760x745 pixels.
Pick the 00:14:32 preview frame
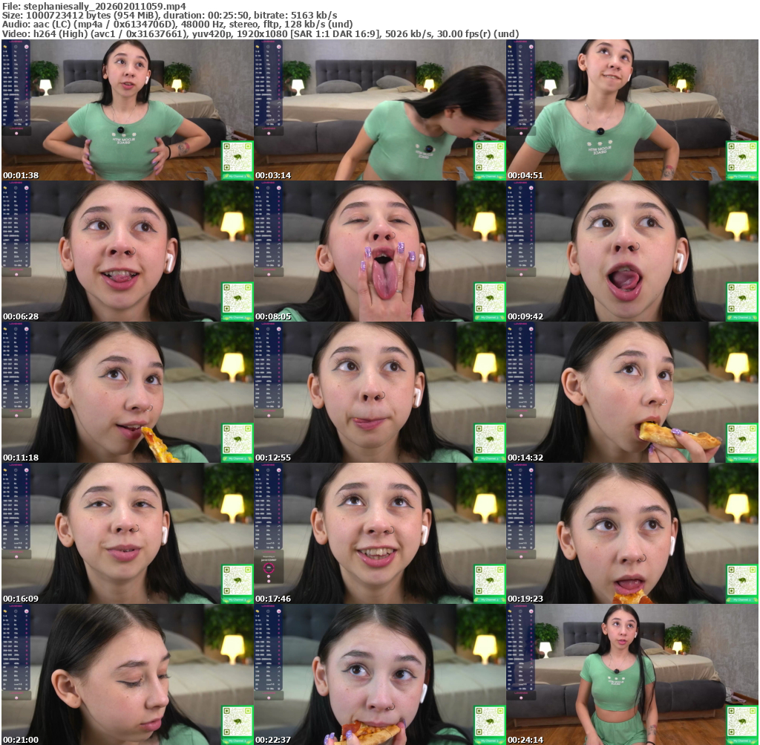coord(632,392)
